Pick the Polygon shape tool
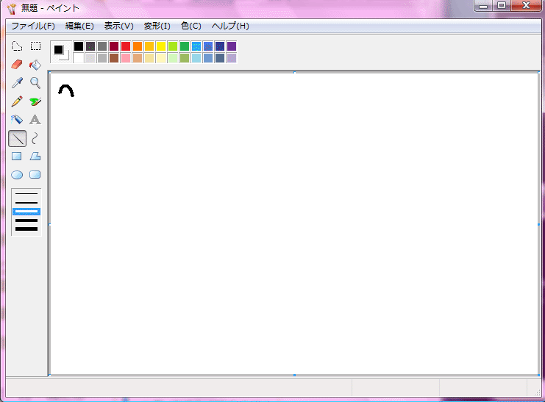The width and height of the screenshot is (545, 402). pyautogui.click(x=35, y=156)
